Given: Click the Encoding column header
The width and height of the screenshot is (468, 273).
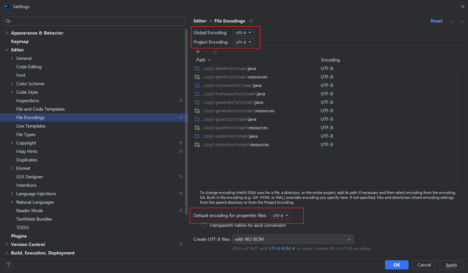Looking at the screenshot, I should click(390, 60).
